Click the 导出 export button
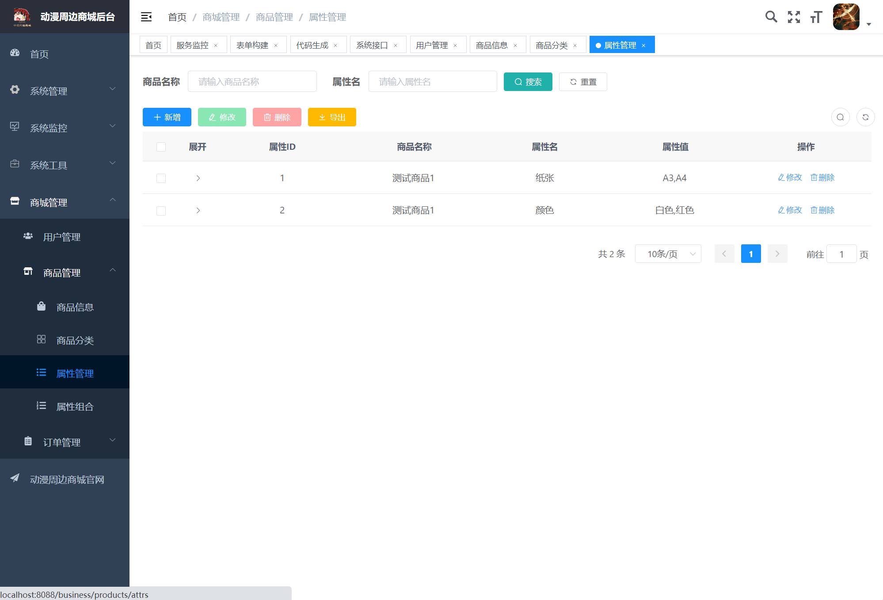This screenshot has height=600, width=883. pos(332,117)
